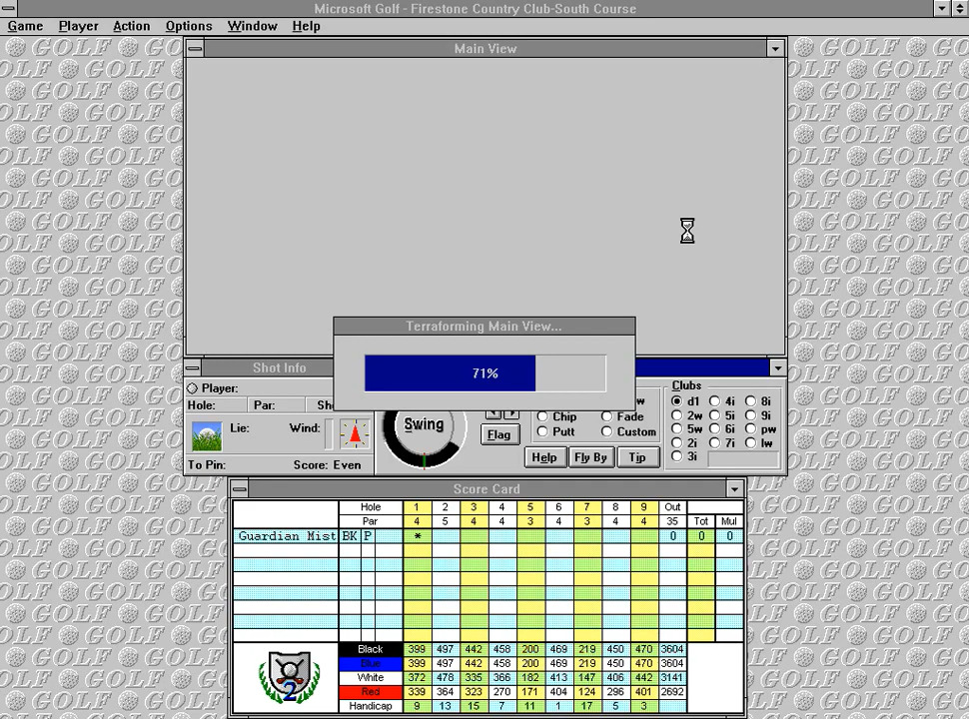Open the Main View dropdown arrow

click(x=776, y=48)
